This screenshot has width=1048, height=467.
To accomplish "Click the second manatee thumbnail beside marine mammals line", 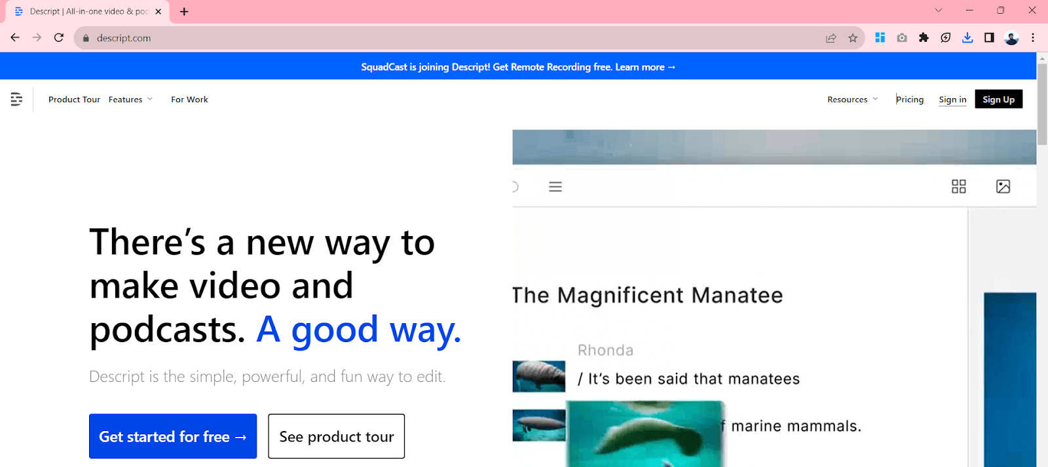I will (538, 425).
